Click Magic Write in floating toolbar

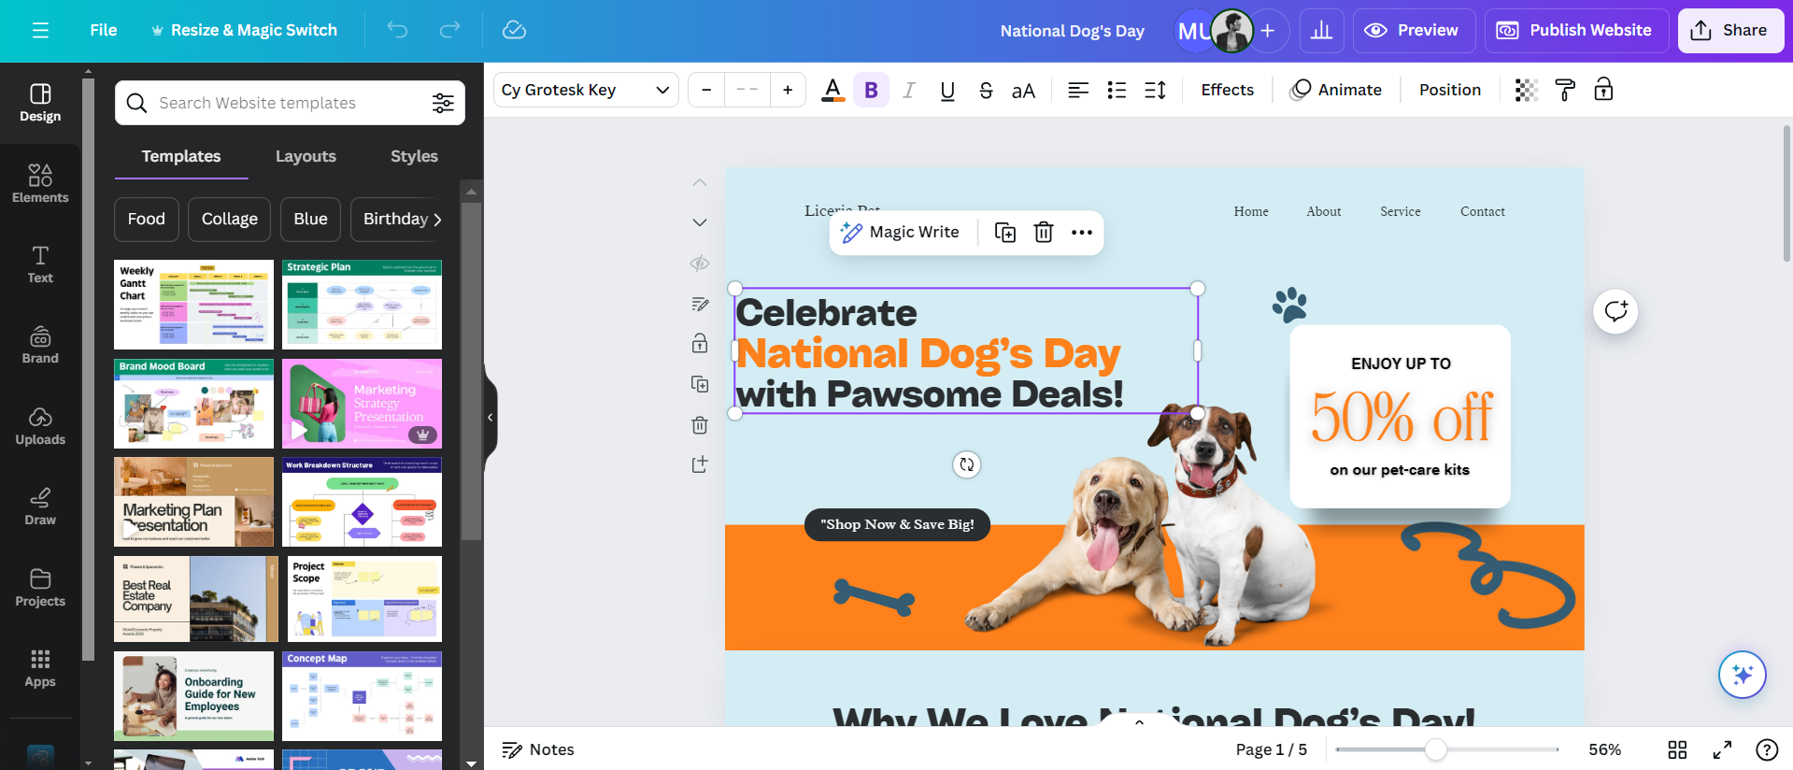point(901,233)
